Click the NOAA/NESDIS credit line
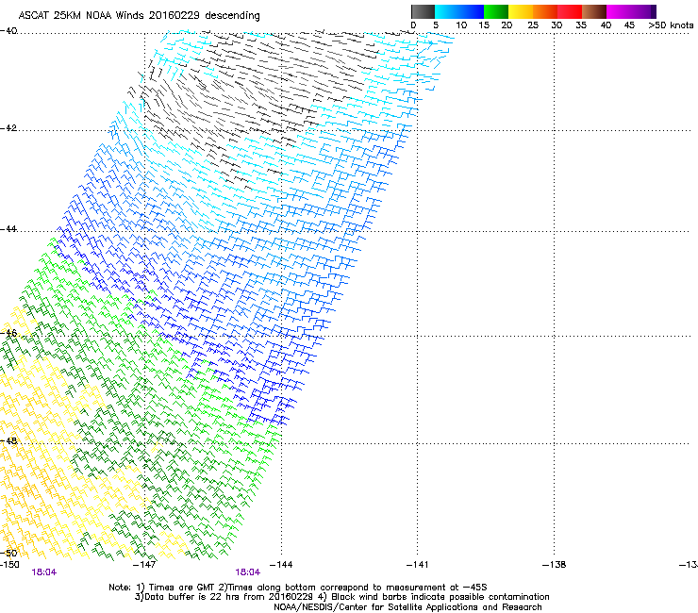This screenshot has width=698, height=613. pyautogui.click(x=407, y=607)
